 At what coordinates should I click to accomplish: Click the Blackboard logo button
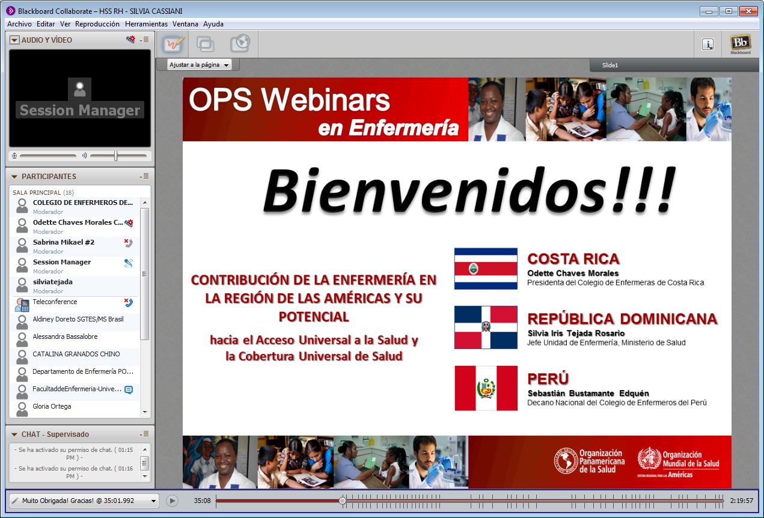coord(740,44)
